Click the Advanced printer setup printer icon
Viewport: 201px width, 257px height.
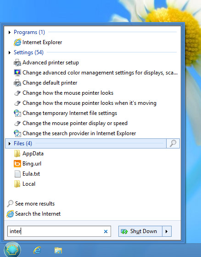pos(17,63)
